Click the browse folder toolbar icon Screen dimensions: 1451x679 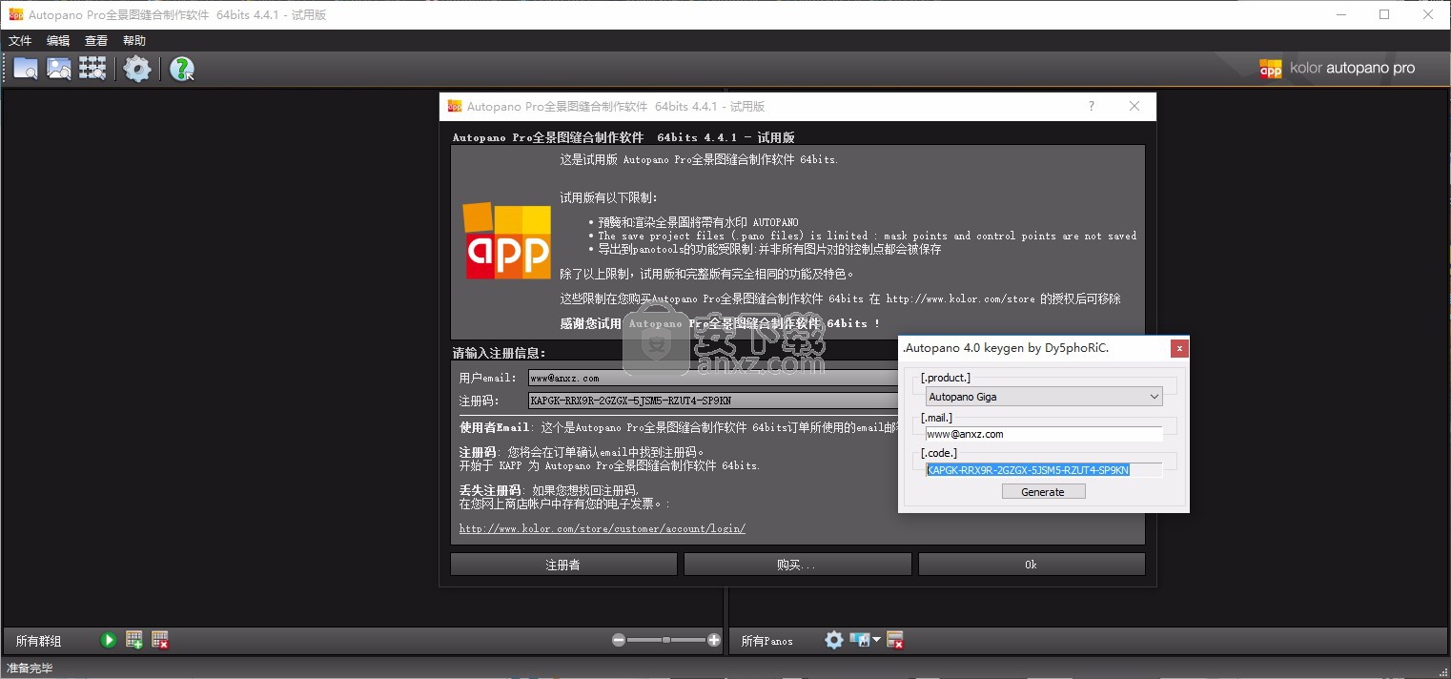26,69
